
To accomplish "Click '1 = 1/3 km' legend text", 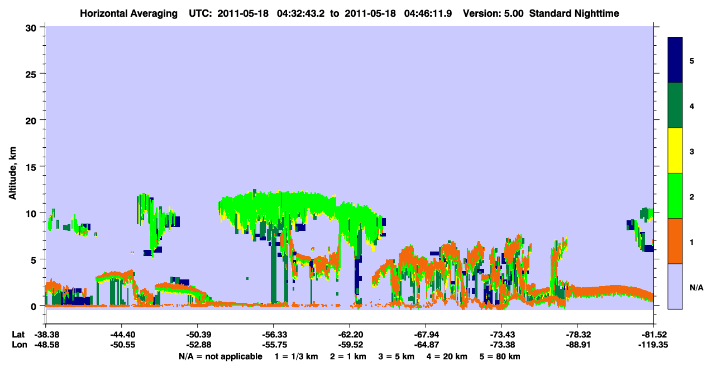I will coord(296,356).
